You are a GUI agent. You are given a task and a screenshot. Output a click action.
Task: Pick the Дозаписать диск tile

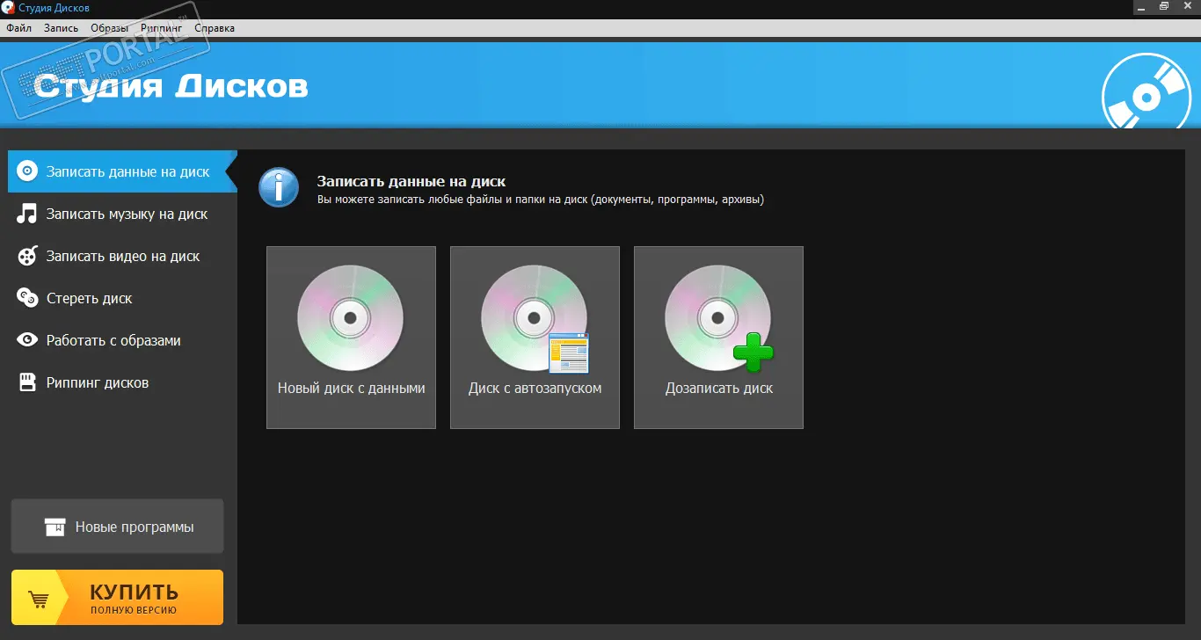tap(718, 338)
